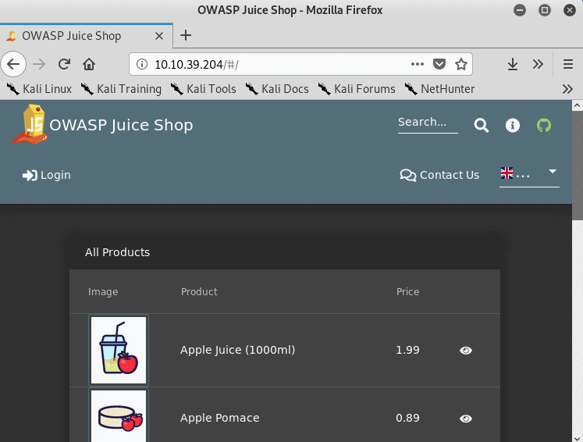
Task: Click the OWASP Juice Shop title
Action: (x=121, y=125)
